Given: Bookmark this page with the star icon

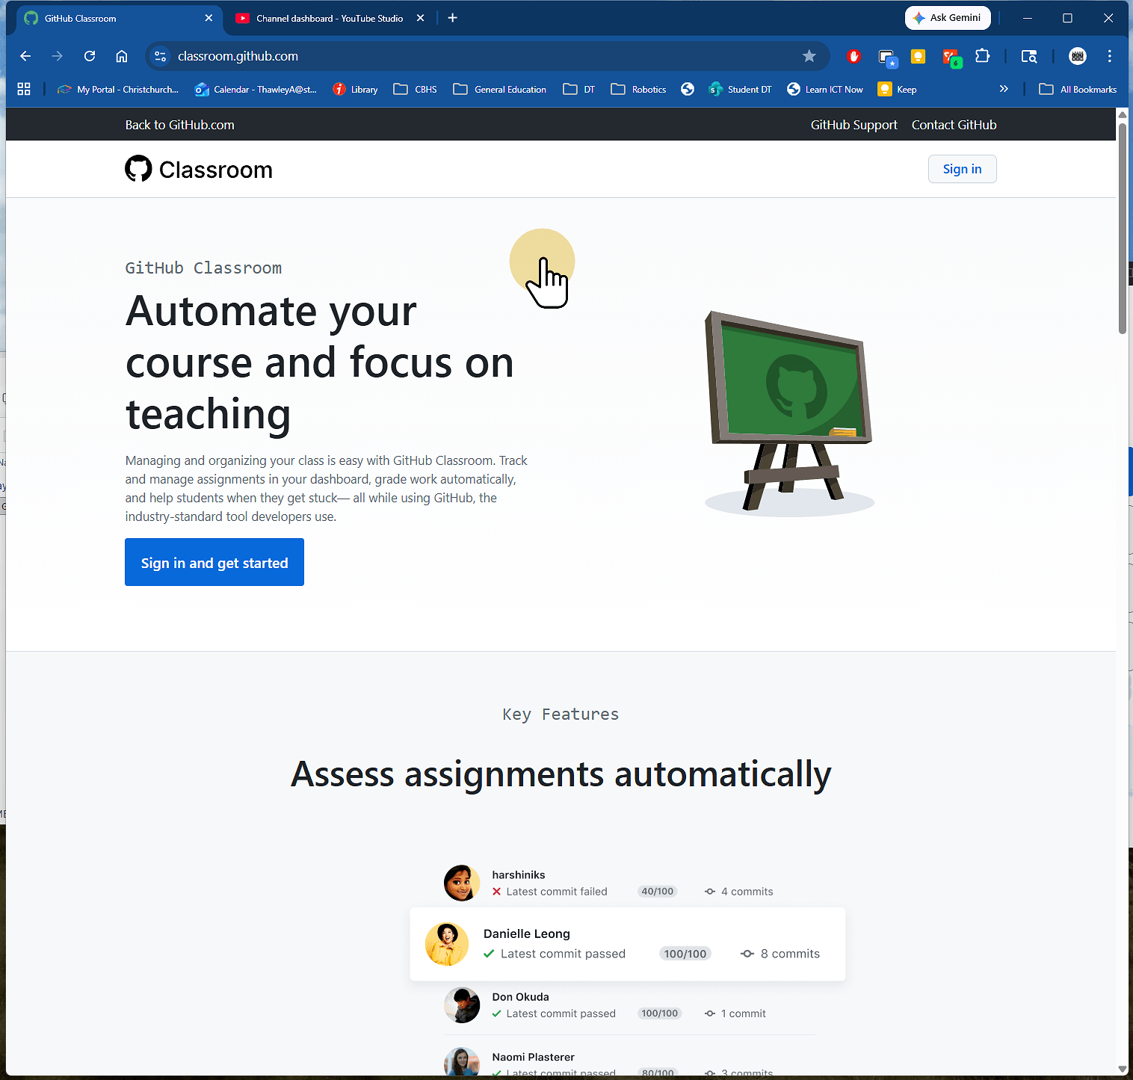Looking at the screenshot, I should tap(809, 56).
